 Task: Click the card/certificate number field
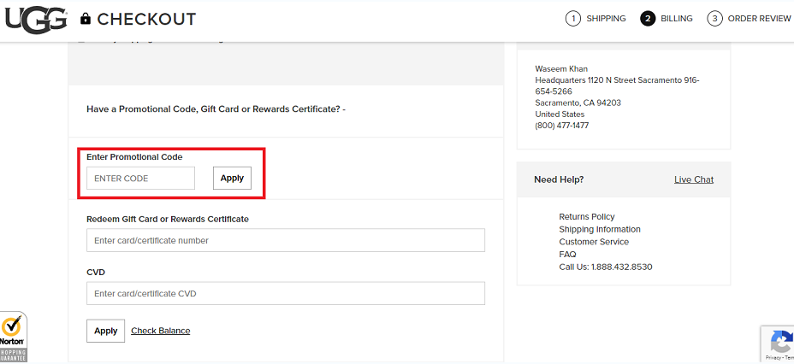pyautogui.click(x=286, y=240)
